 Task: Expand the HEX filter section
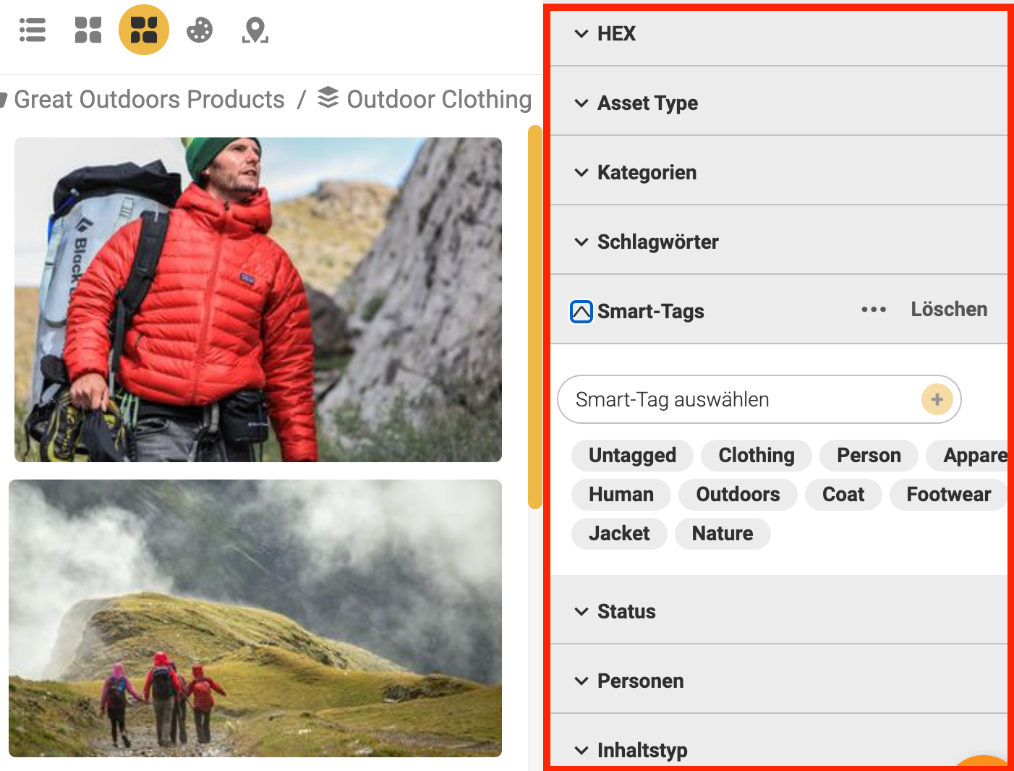[616, 34]
